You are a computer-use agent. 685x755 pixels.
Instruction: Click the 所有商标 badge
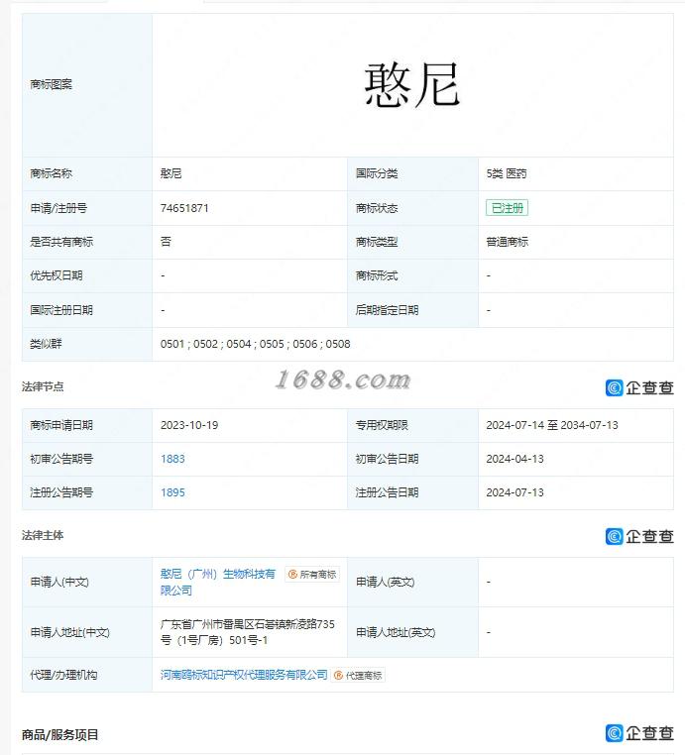click(312, 574)
